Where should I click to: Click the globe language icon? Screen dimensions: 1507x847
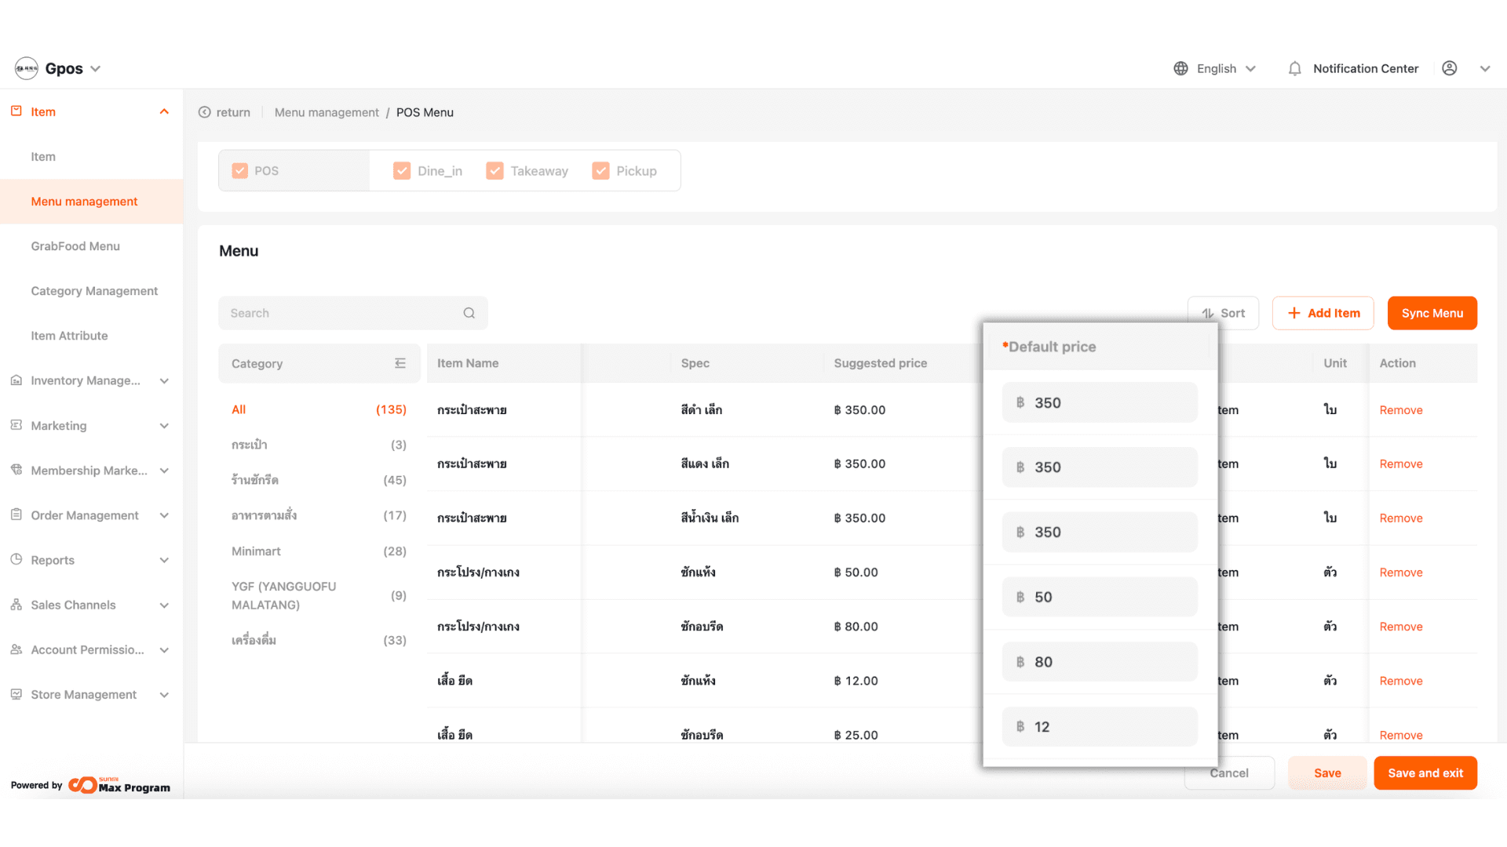tap(1180, 69)
